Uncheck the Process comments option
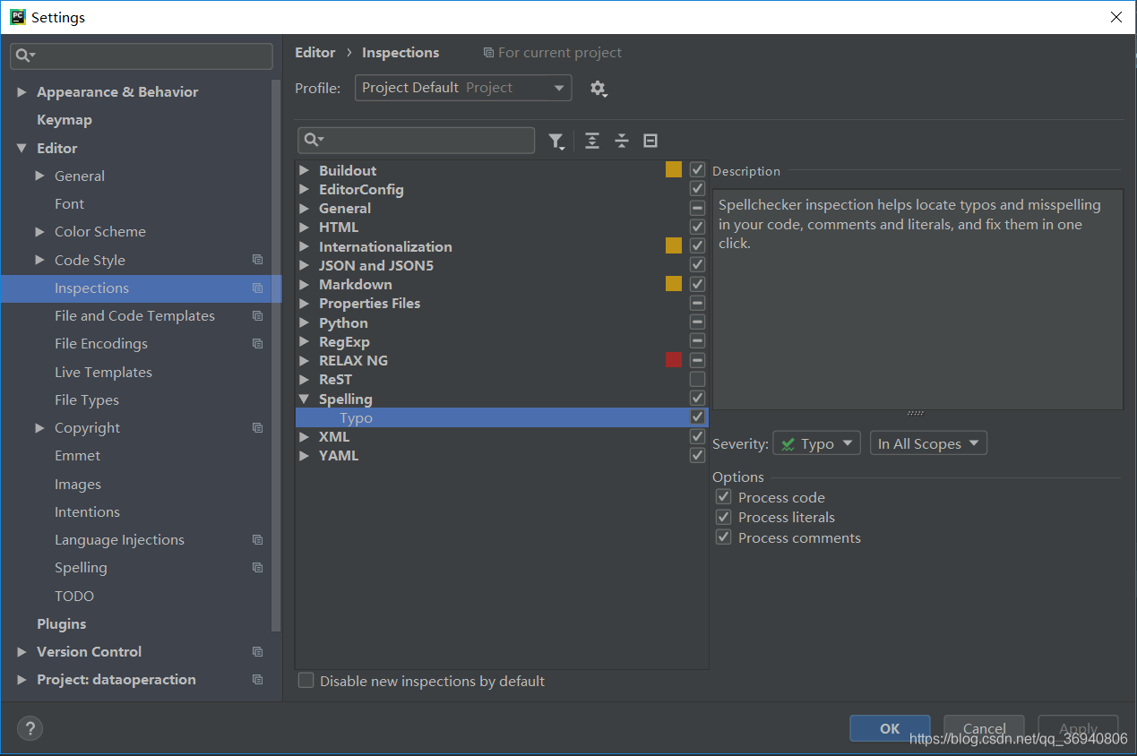This screenshot has height=756, width=1137. pyautogui.click(x=723, y=537)
